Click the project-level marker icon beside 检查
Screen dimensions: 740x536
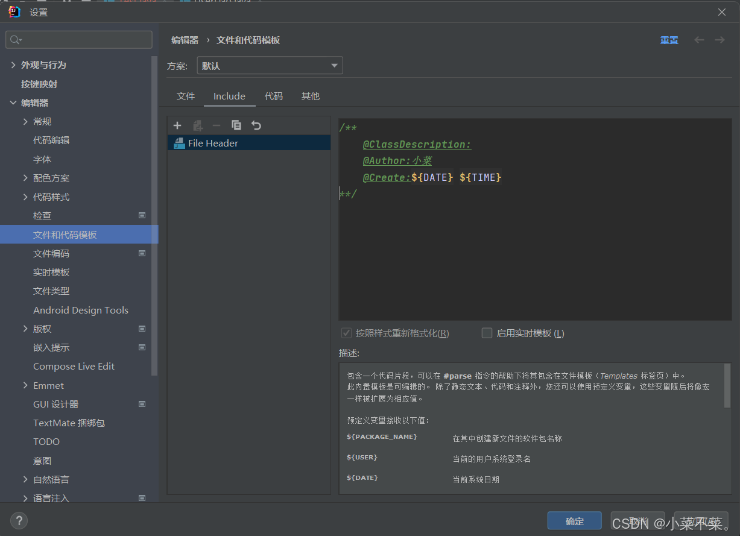pyautogui.click(x=142, y=215)
